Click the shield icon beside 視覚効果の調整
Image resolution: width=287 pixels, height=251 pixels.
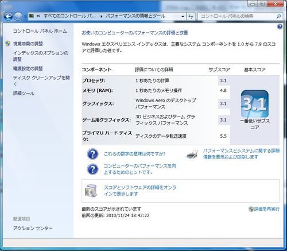[7, 44]
